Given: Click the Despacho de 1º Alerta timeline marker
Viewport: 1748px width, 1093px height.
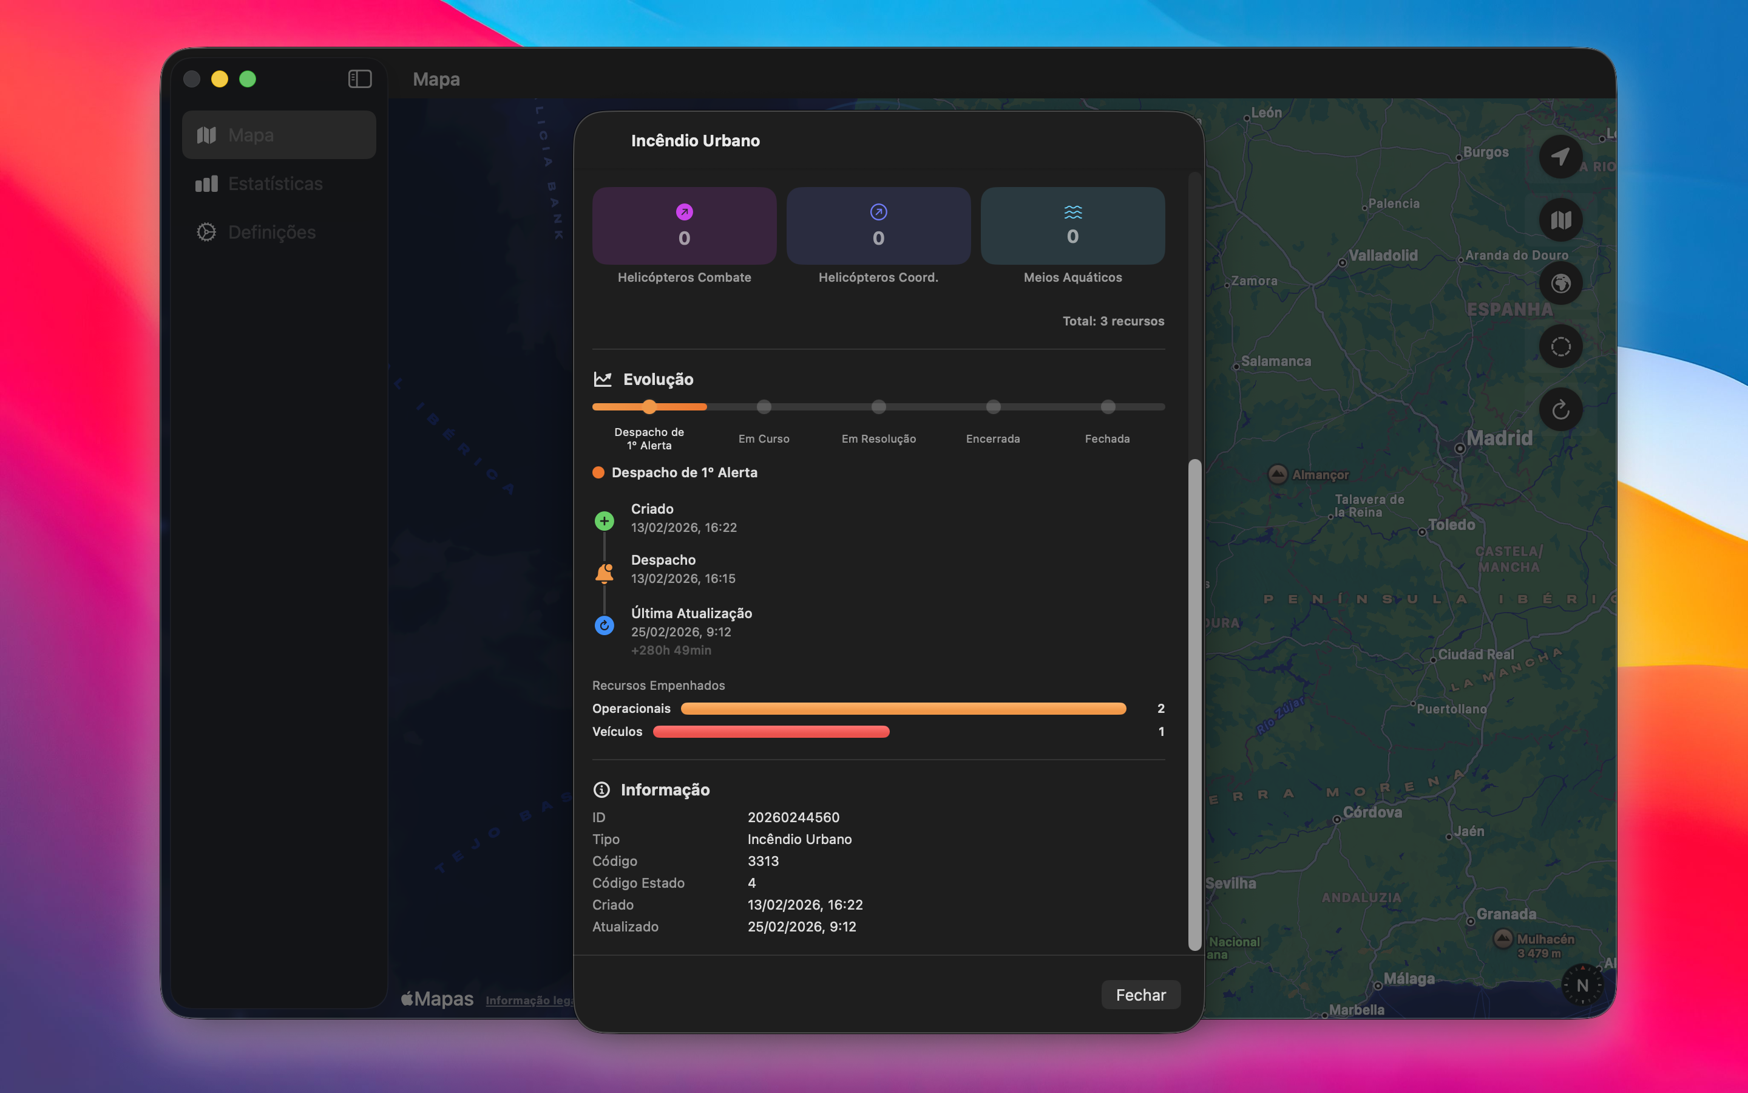Looking at the screenshot, I should [649, 407].
